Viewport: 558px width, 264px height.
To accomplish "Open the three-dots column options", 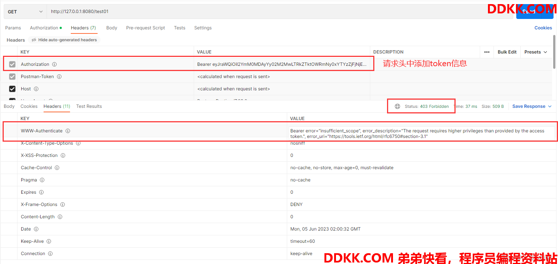I will point(487,52).
